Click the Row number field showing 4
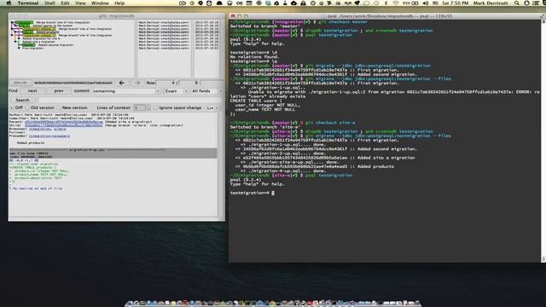546x307 pixels. [167, 83]
